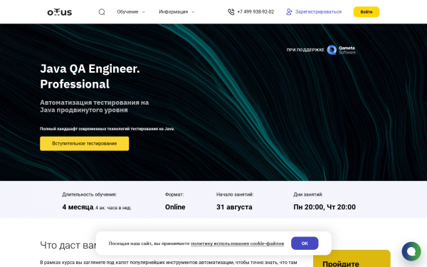The image size is (427, 267).
Task: Click the Полный ландшафт description line
Action: coord(107,129)
